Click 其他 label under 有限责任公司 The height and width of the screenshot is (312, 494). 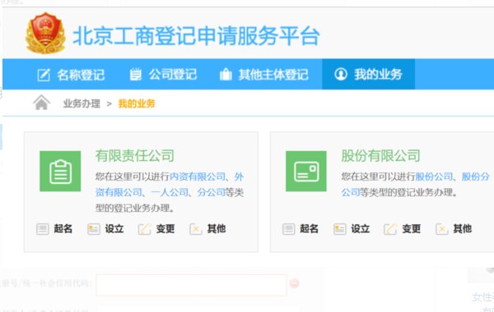point(217,229)
